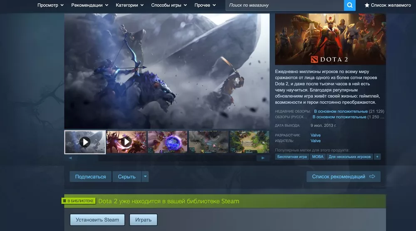Open the Просмотр dropdown menu
Screen dimensions: 416x231
(50, 5)
